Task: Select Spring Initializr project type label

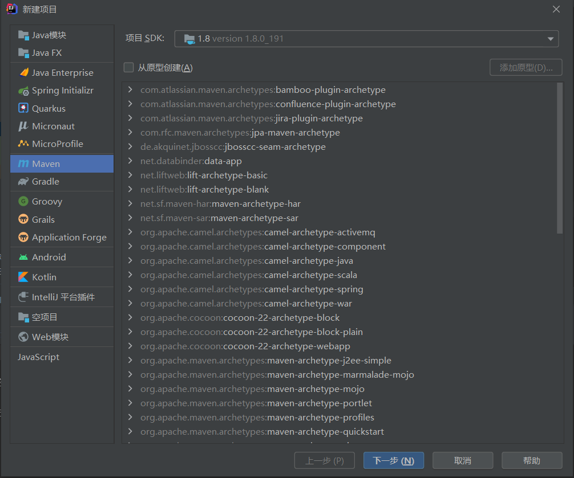Action: tap(63, 90)
